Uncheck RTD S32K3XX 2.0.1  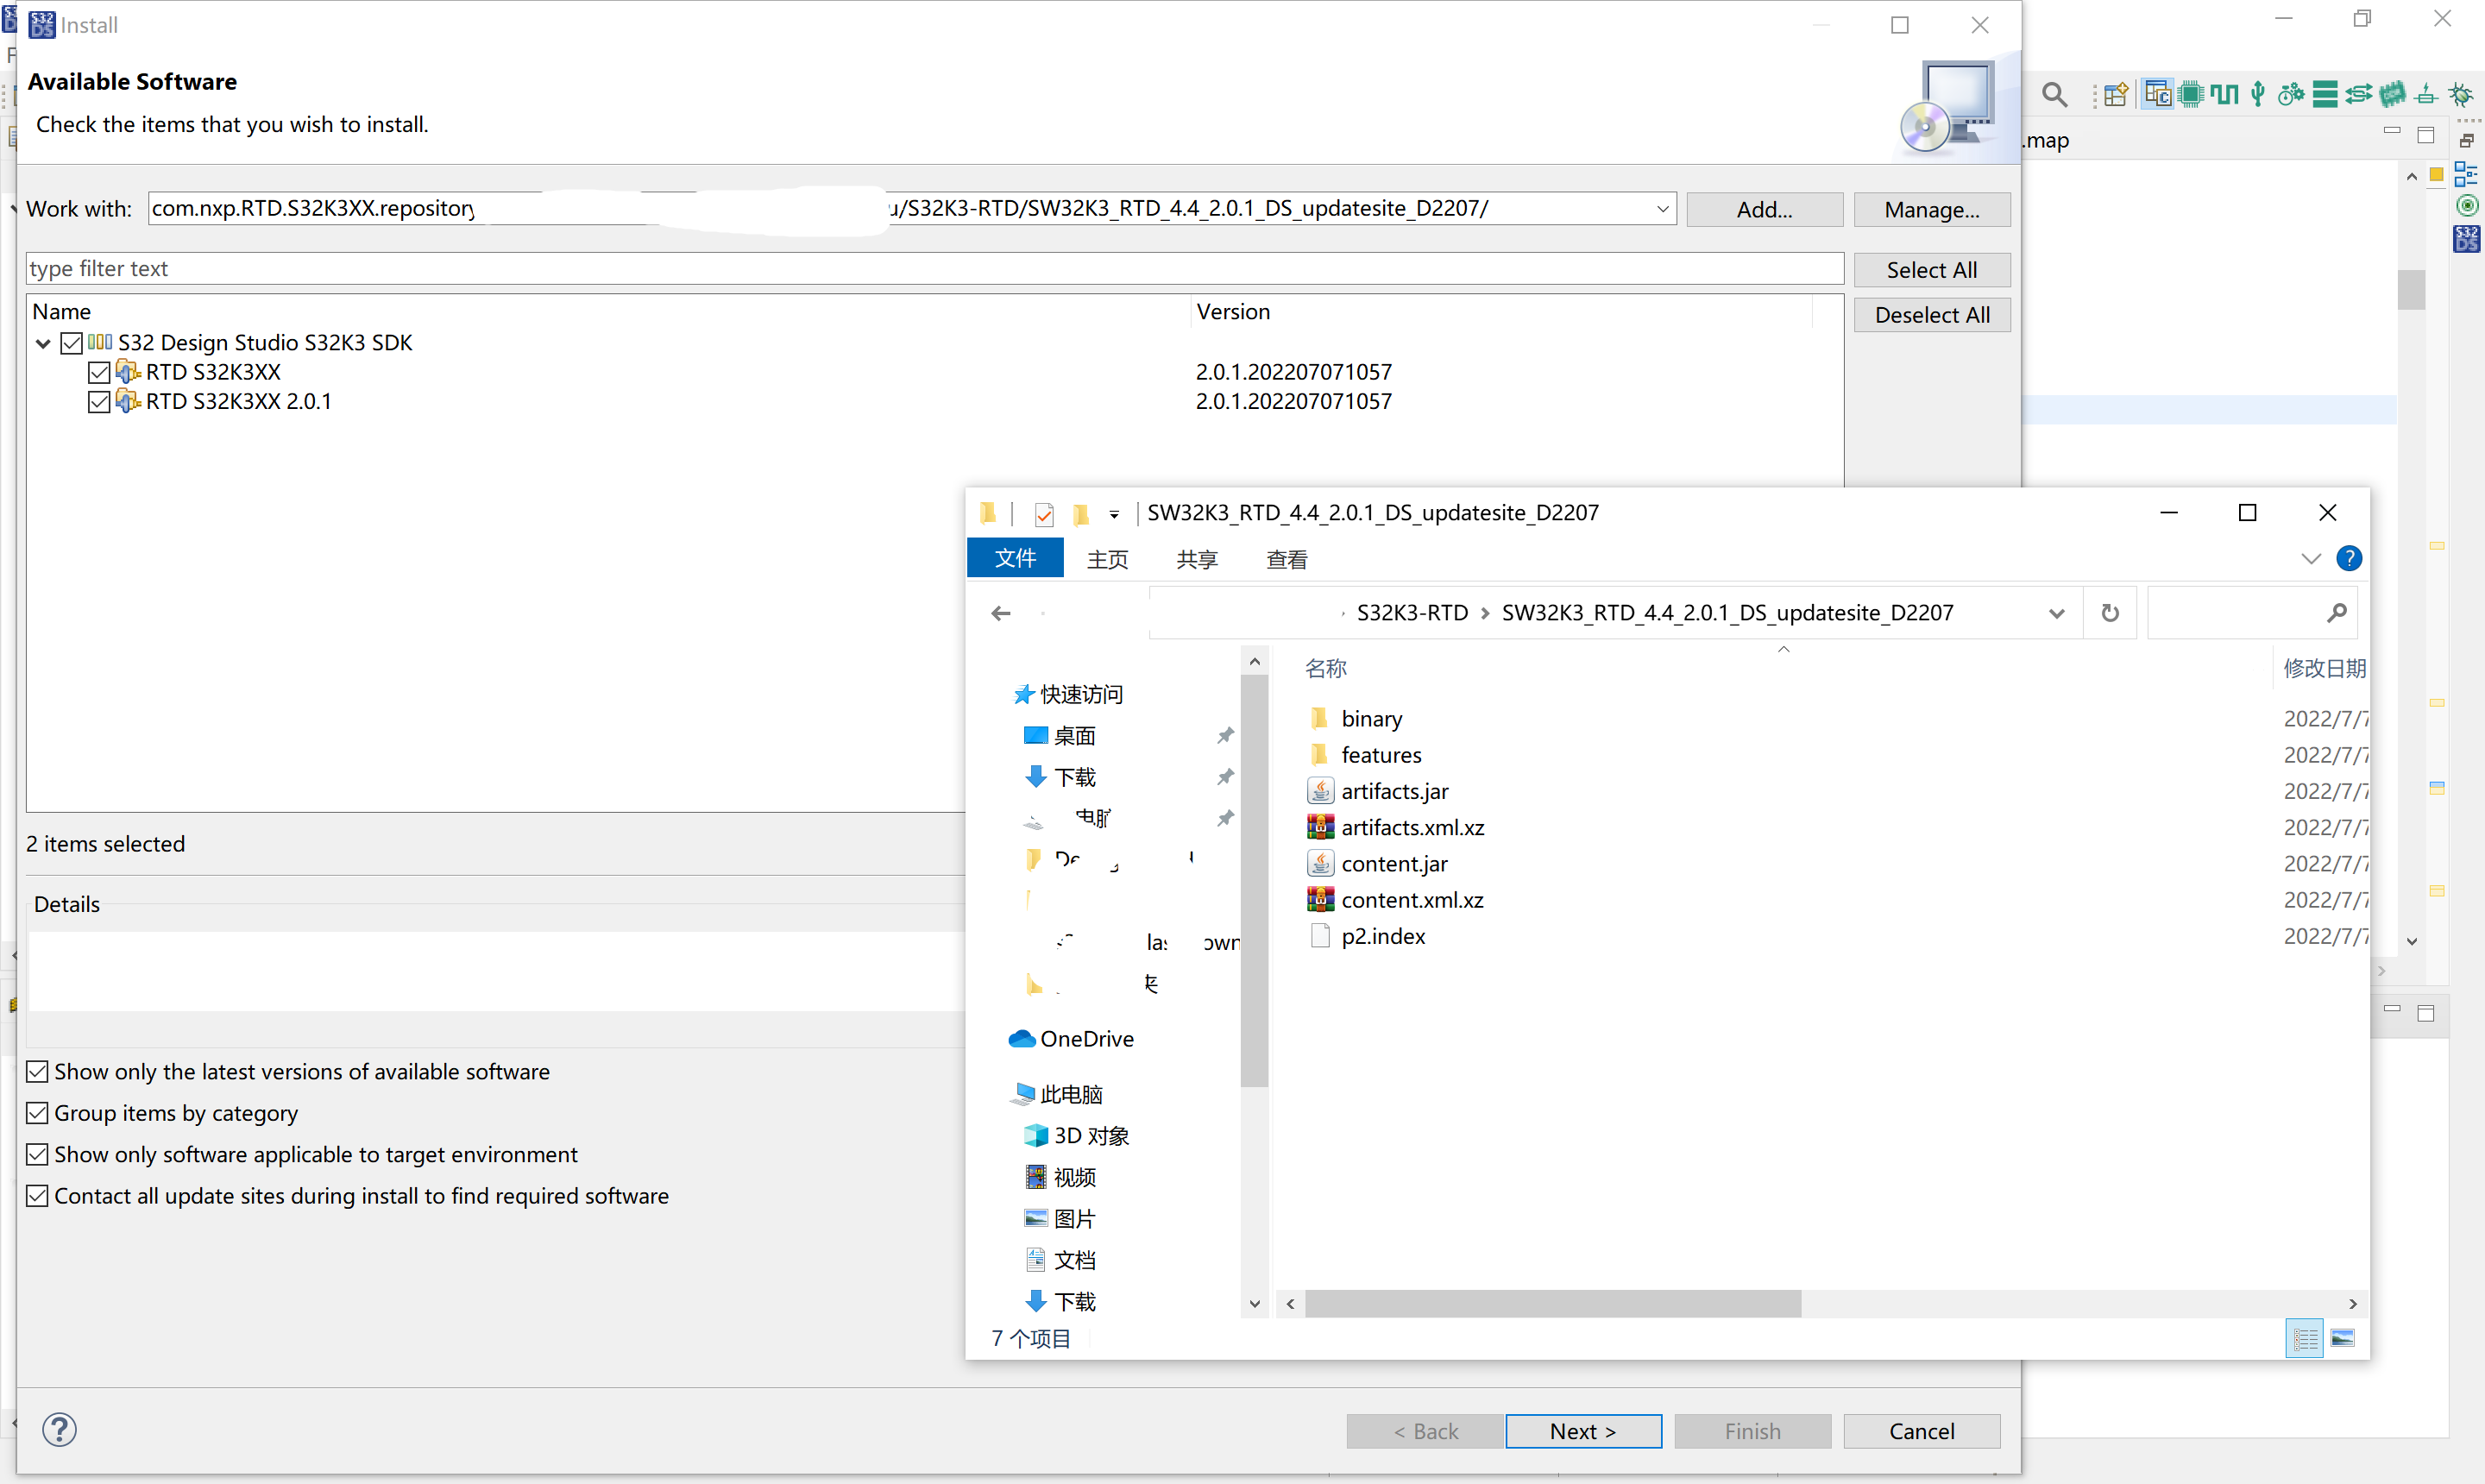coord(99,401)
